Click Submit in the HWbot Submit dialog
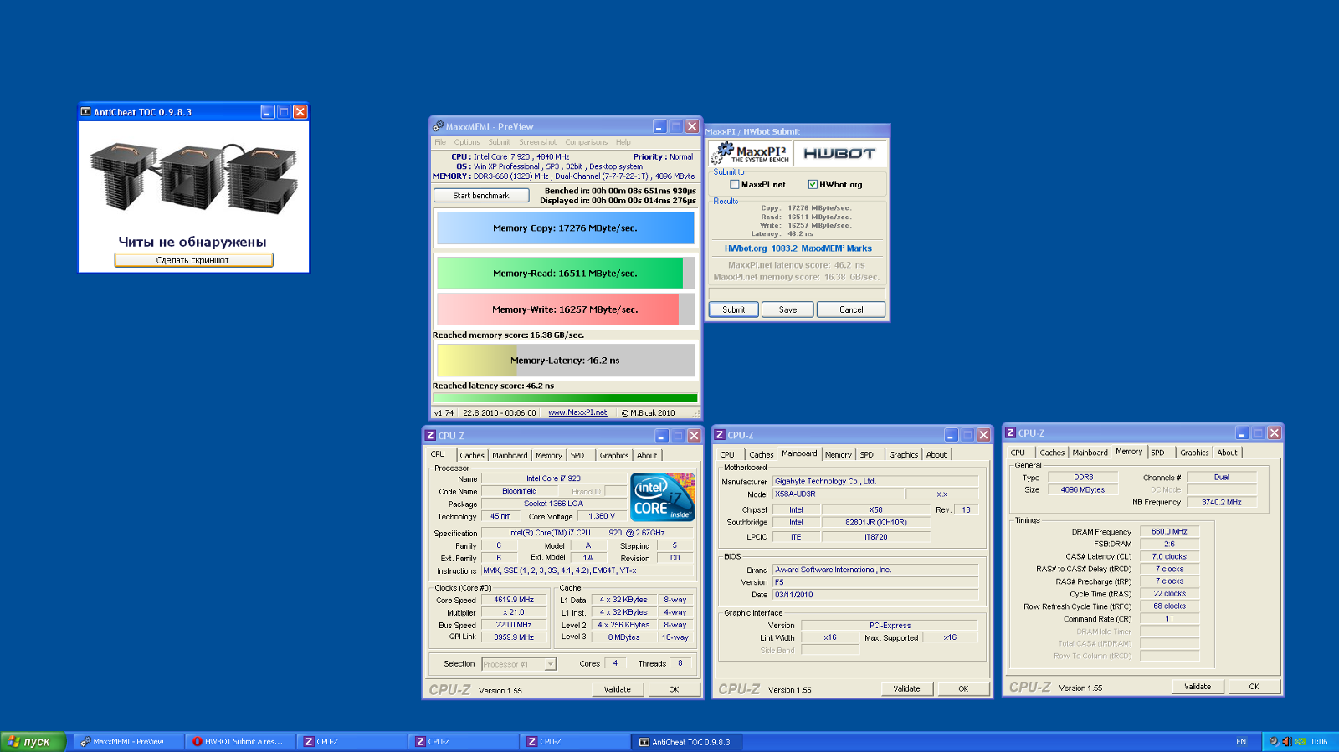The width and height of the screenshot is (1339, 752). pyautogui.click(x=734, y=309)
